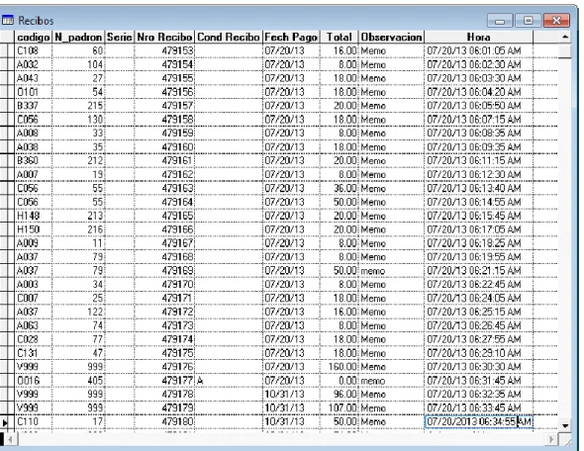Minimize the Recibos window
This screenshot has height=451, width=584.
(500, 21)
